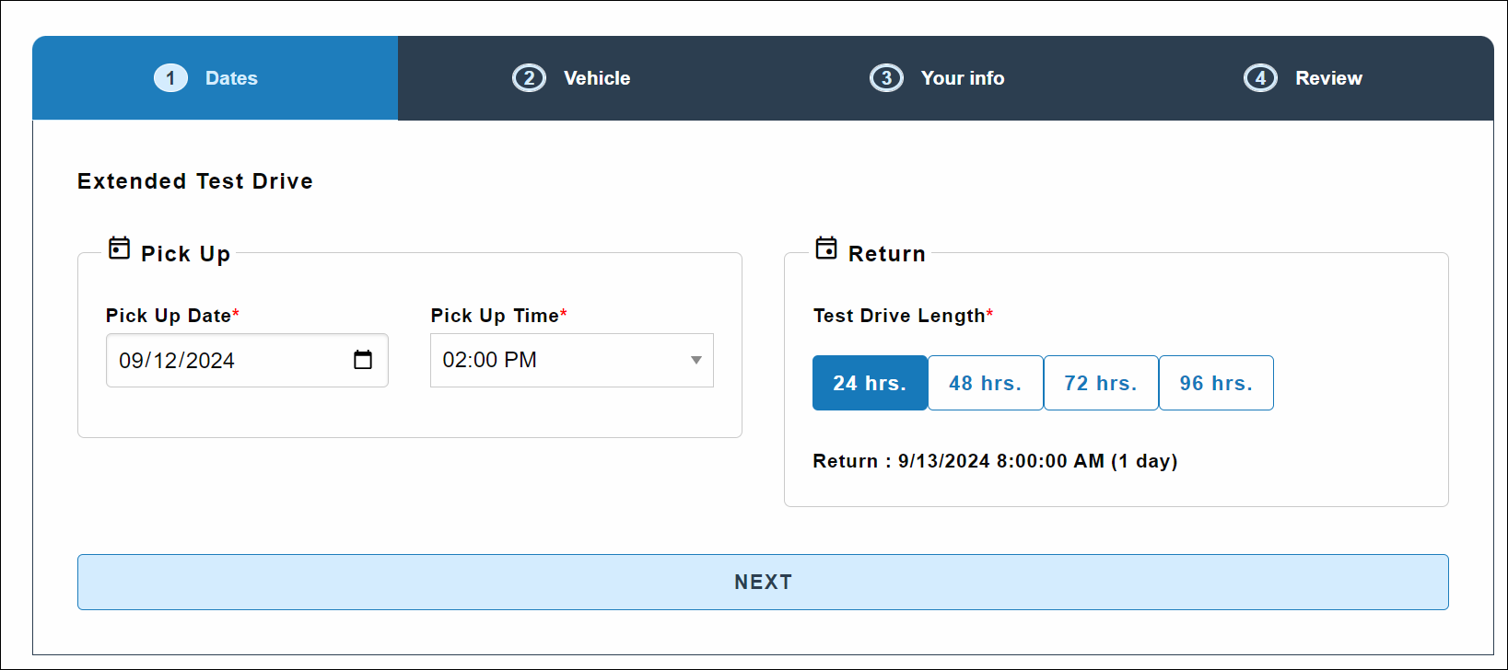The height and width of the screenshot is (670, 1508).
Task: Click the step 4 number circle
Action: click(x=1260, y=78)
